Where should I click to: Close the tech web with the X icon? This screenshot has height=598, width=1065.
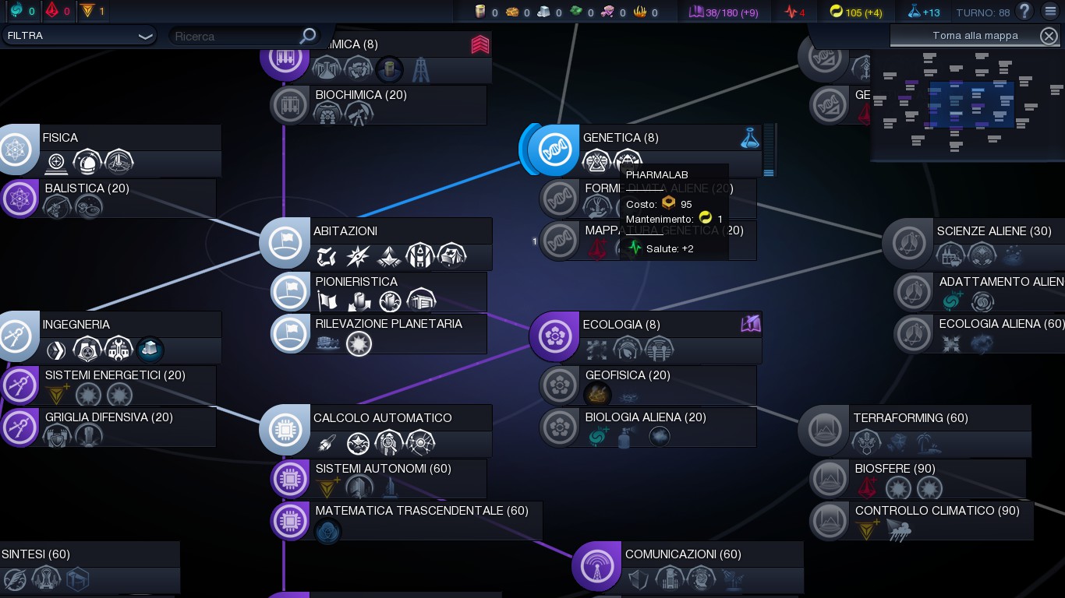(1049, 36)
